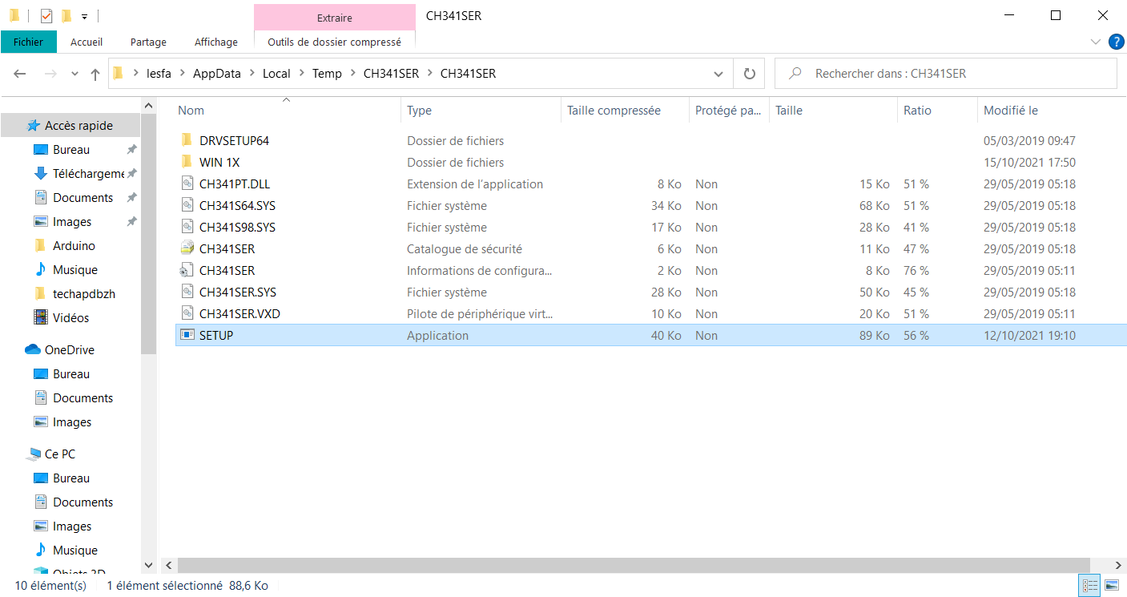Expand the chevron after Local in path
1127x597 pixels.
point(302,74)
